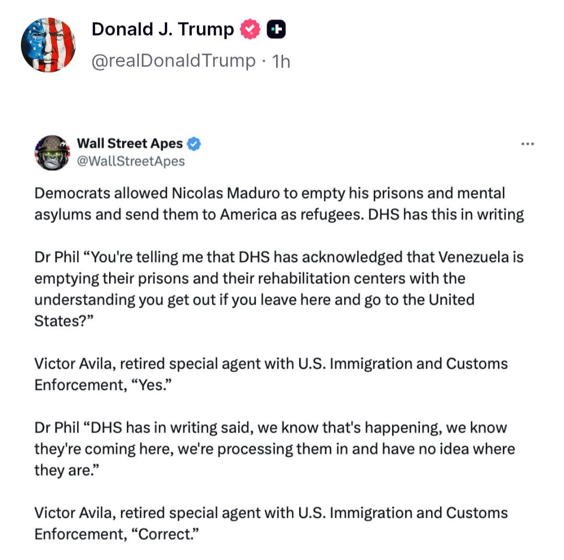Click the sentence "DHS has this in writing"
The image size is (564, 560).
click(446, 215)
